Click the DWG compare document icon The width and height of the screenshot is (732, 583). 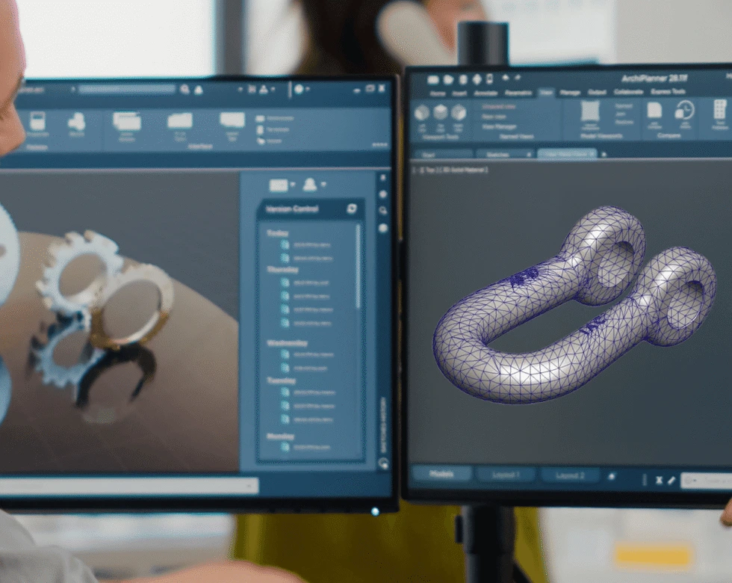[654, 111]
